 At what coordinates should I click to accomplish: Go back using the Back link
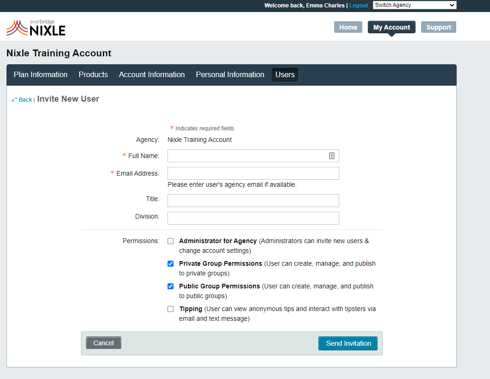pos(22,99)
